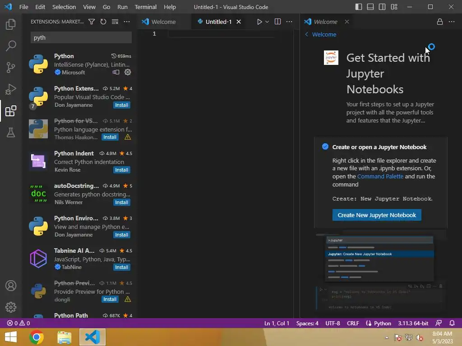
Task: Open Extensions panel more actions menu
Action: [x=127, y=22]
